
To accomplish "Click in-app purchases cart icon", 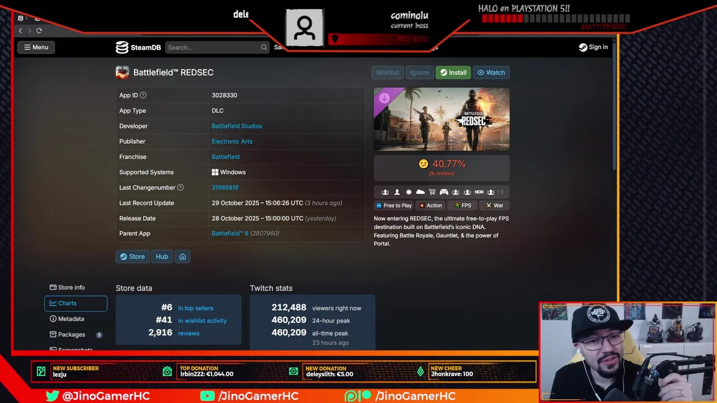I will 432,192.
